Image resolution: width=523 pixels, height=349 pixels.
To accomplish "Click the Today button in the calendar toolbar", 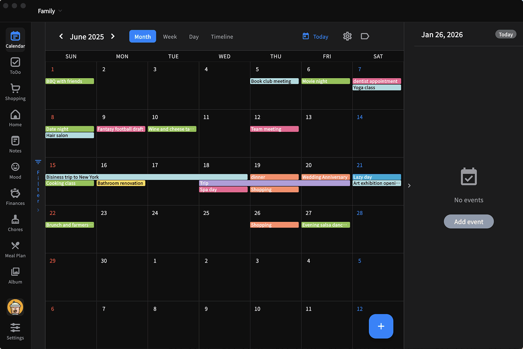I will pos(315,37).
